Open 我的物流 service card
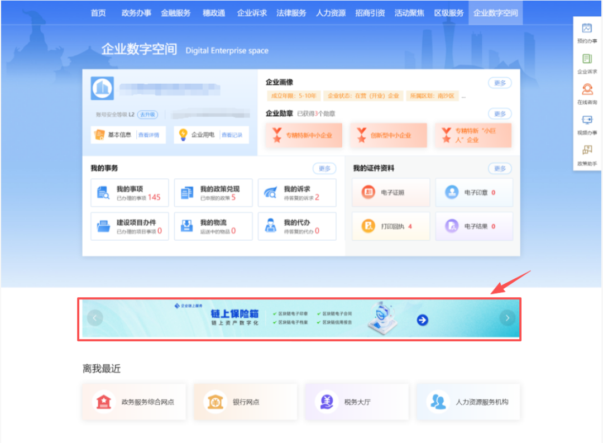 click(213, 226)
